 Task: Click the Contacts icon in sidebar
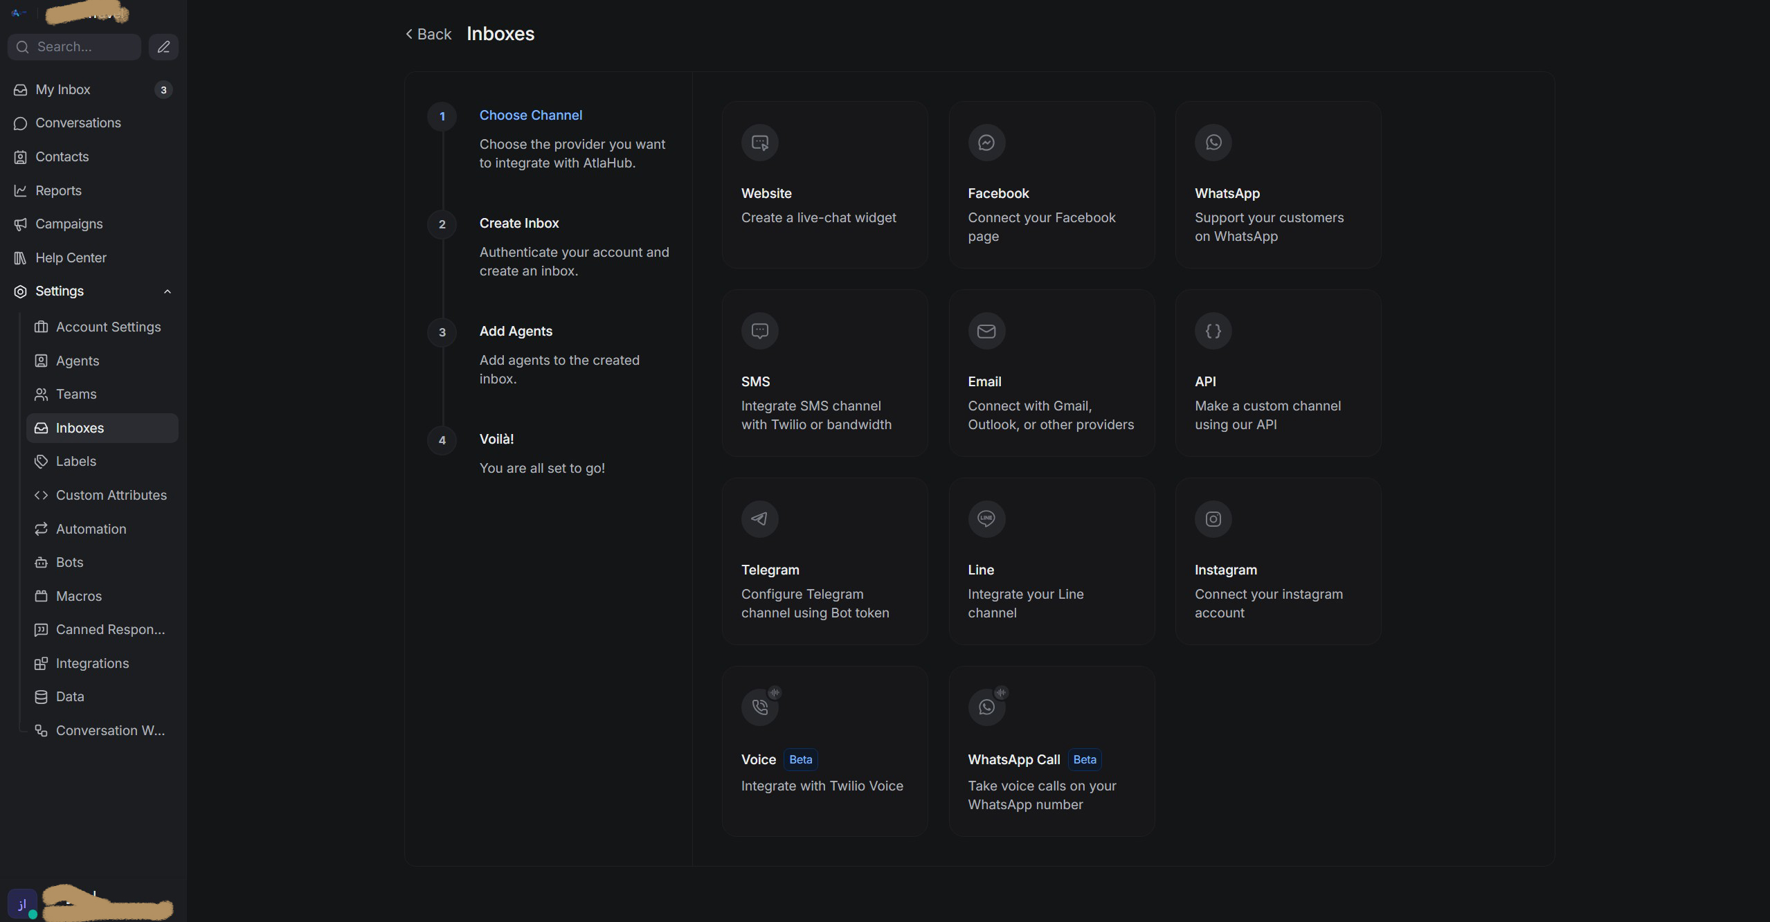pos(21,157)
